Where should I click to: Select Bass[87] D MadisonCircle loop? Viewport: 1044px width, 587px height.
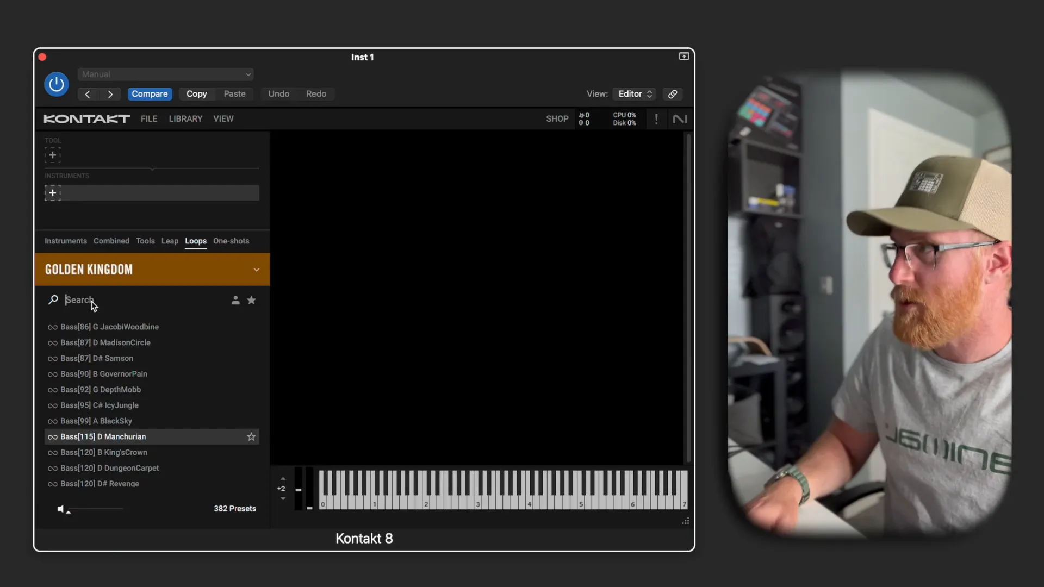coord(152,343)
